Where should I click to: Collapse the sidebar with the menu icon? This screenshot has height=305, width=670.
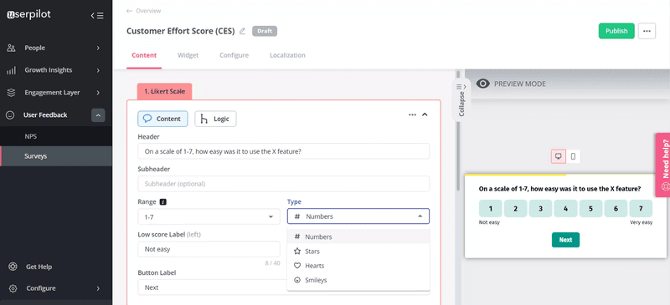pyautogui.click(x=97, y=16)
